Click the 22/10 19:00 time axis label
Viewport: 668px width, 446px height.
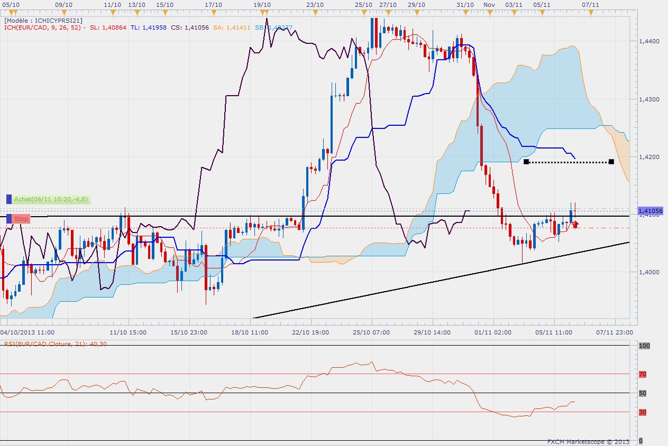(x=311, y=332)
